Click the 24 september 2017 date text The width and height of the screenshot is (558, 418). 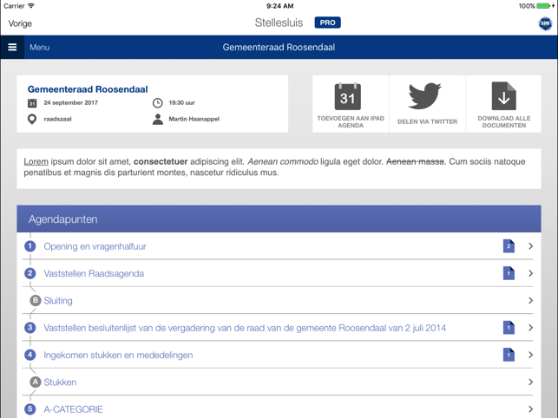(x=71, y=103)
